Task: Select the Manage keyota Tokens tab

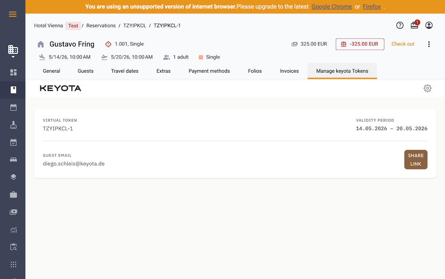Action: 342,71
